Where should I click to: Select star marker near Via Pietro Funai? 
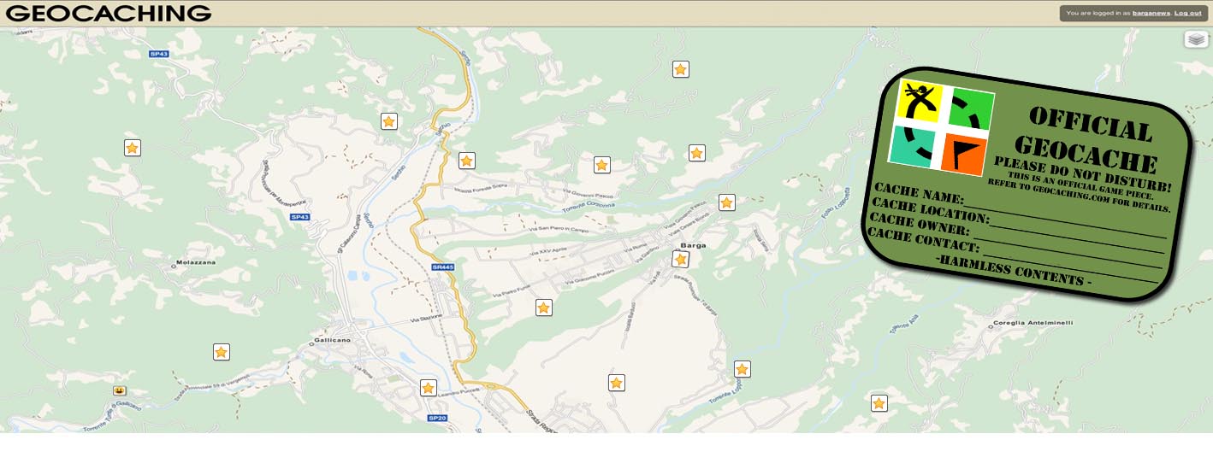[x=543, y=308]
